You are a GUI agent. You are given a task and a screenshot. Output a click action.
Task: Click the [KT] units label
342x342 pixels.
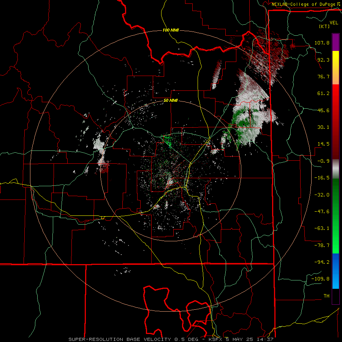point(325,26)
